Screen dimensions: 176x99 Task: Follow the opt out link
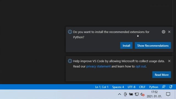click(141, 66)
